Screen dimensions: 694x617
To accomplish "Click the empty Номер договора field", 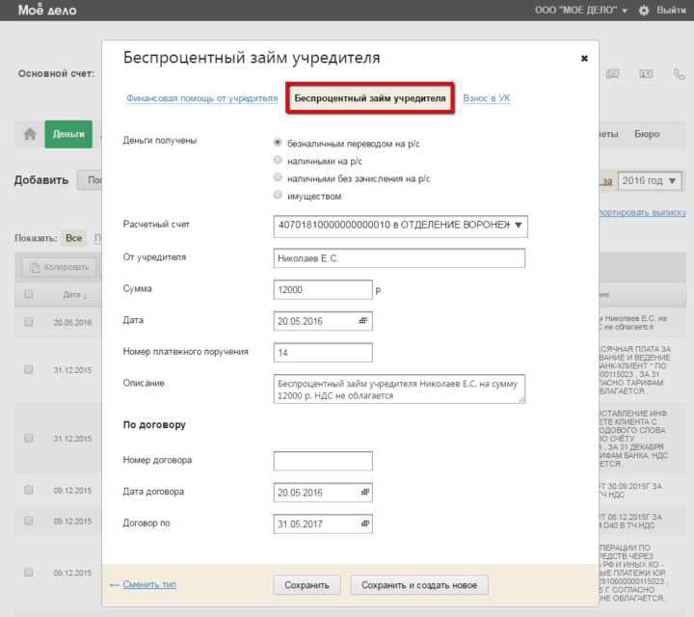I will click(323, 461).
